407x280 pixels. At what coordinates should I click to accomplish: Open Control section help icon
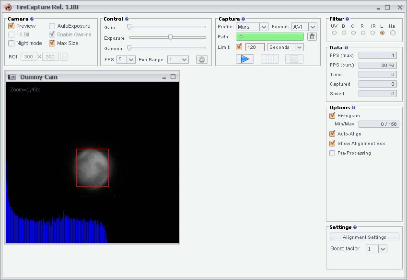coord(127,19)
